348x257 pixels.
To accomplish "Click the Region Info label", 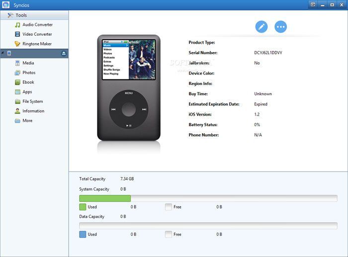I will [x=200, y=83].
